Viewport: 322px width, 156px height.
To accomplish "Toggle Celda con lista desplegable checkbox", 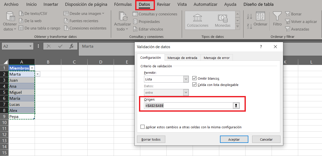I will [x=194, y=85].
